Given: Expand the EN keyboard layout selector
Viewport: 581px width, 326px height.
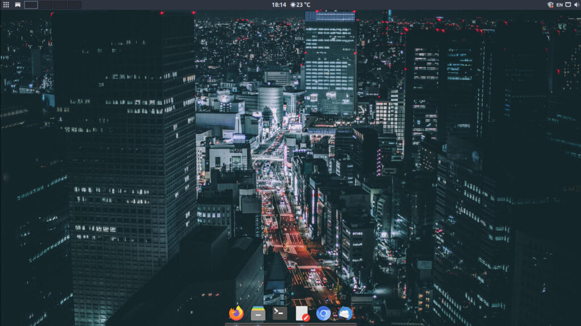Looking at the screenshot, I should pyautogui.click(x=559, y=5).
